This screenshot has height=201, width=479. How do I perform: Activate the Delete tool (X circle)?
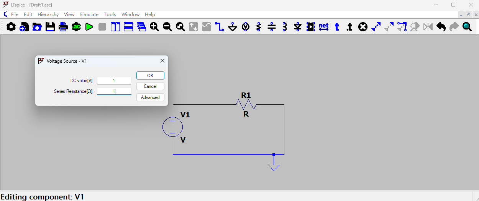tap(363, 27)
